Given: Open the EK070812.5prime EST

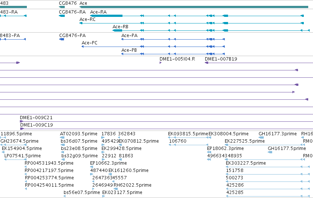Looking at the screenshot, I should 139,141.
